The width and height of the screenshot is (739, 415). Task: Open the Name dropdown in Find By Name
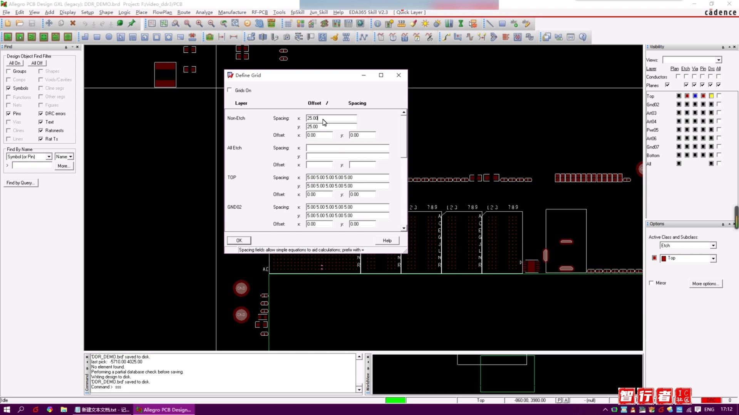[x=71, y=157]
